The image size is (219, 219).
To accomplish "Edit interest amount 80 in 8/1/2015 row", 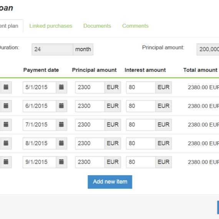I will [141, 143].
